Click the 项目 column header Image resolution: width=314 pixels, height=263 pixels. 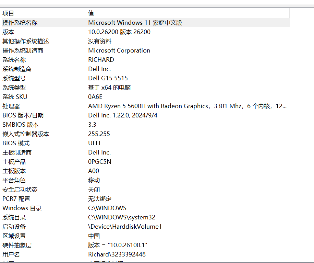point(43,13)
